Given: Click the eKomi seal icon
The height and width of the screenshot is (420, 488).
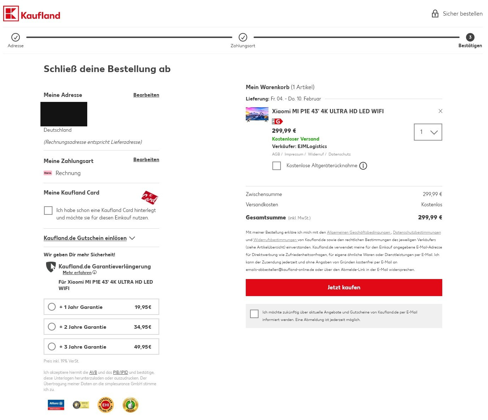Looking at the screenshot, I should pos(131,405).
